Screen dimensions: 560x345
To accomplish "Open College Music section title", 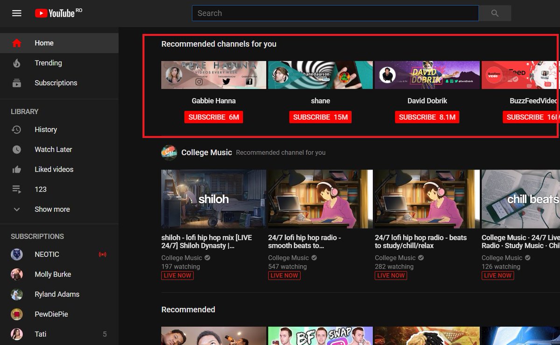I will (x=207, y=152).
